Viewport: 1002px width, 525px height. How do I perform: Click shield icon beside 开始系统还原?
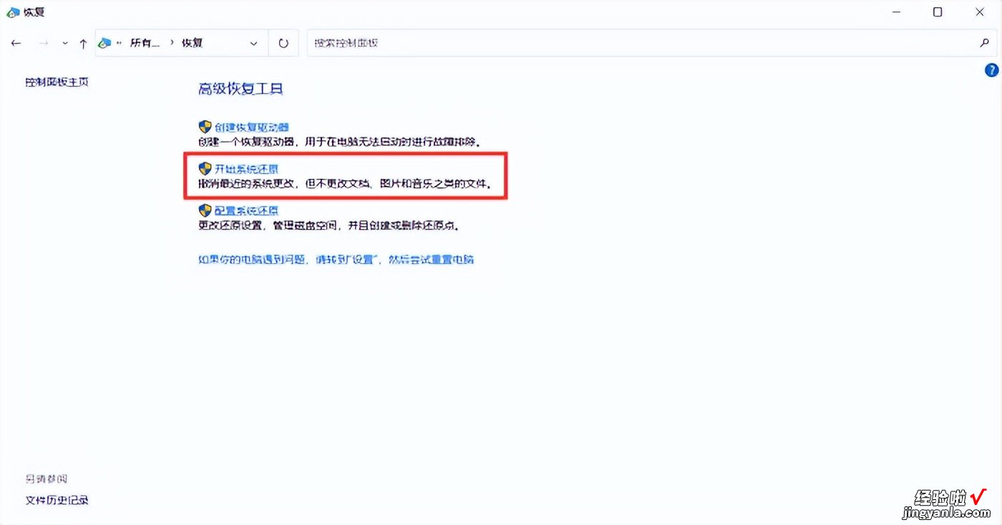tap(205, 168)
